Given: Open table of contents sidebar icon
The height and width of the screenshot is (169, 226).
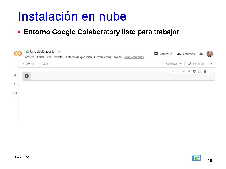Looking at the screenshot, I should 15,66.
